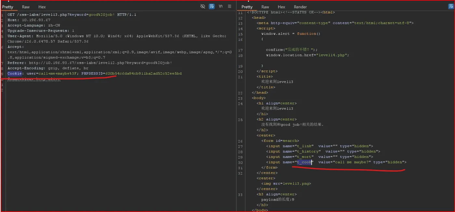Click the Referer header with level12.php URL
The height and width of the screenshot is (212, 455).
point(90,63)
